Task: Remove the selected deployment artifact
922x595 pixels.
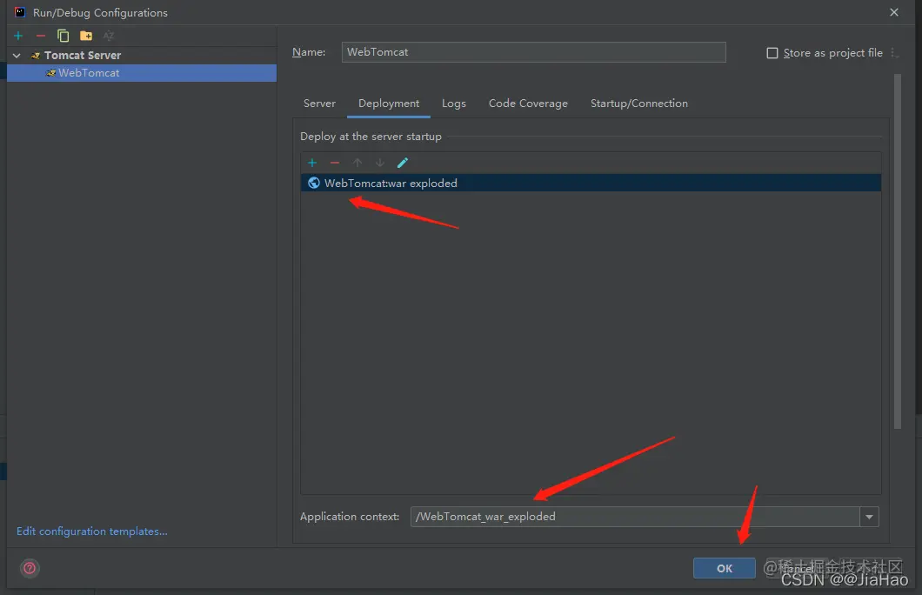Action: point(335,163)
